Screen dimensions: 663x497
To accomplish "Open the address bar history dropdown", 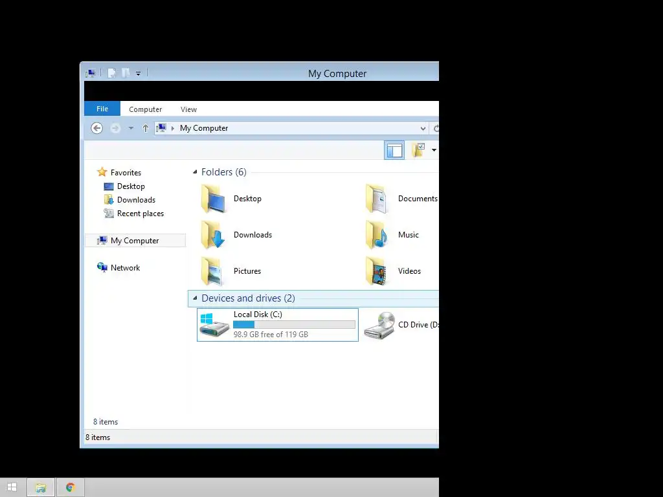I will (423, 129).
